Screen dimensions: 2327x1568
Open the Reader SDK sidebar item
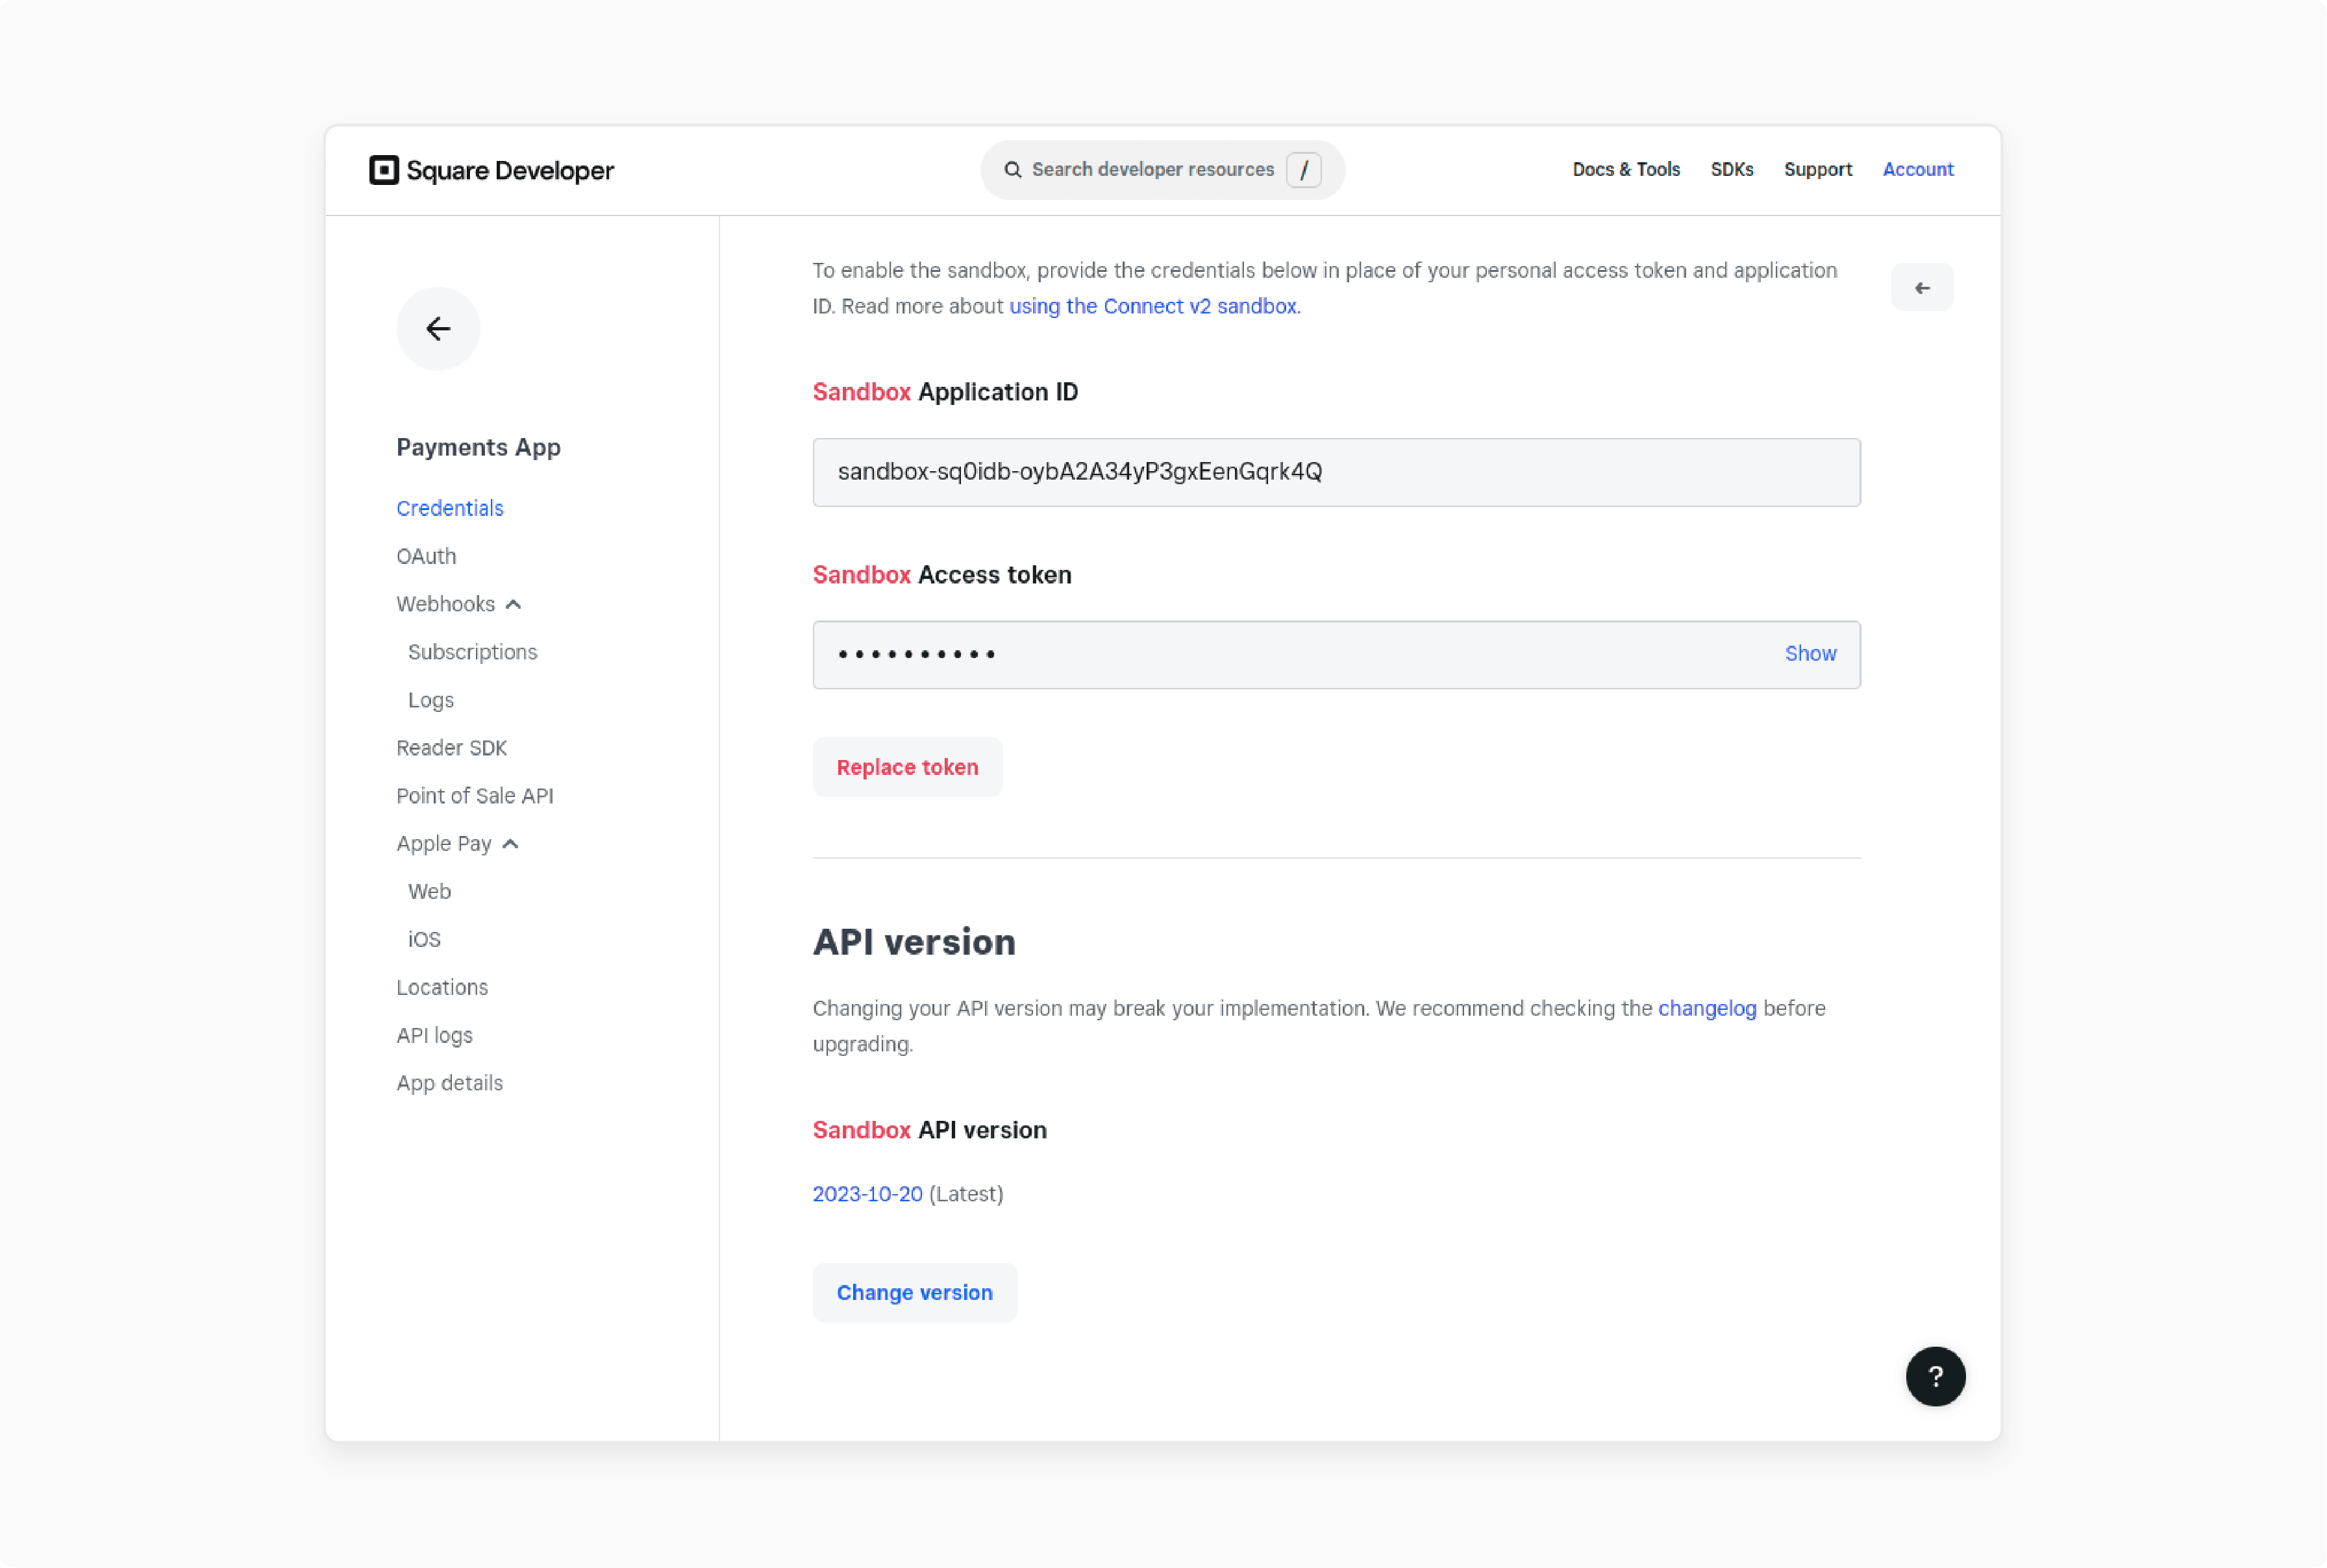451,748
